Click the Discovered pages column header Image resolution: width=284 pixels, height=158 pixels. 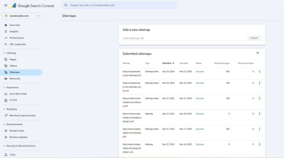(x=222, y=63)
